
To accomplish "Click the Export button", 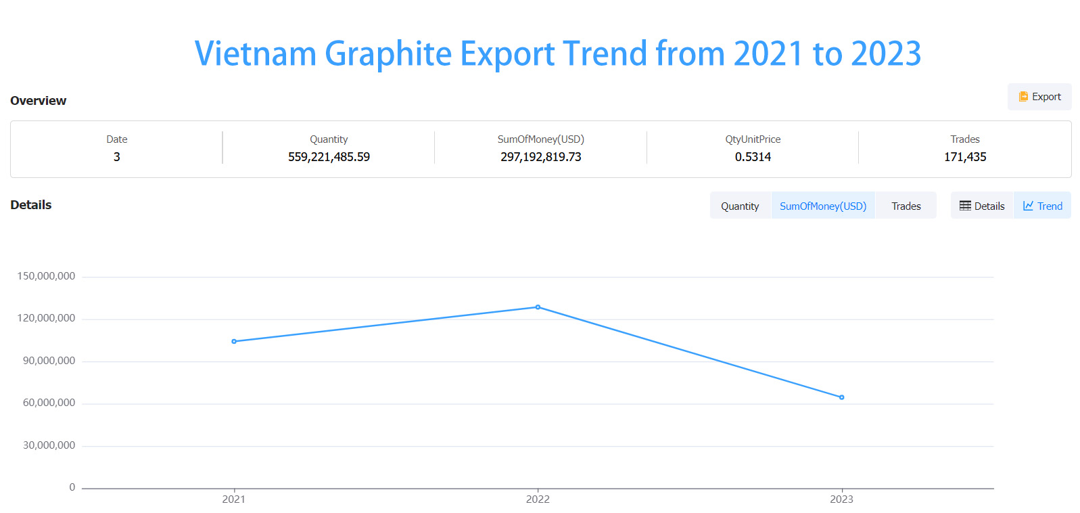I will tap(1039, 97).
